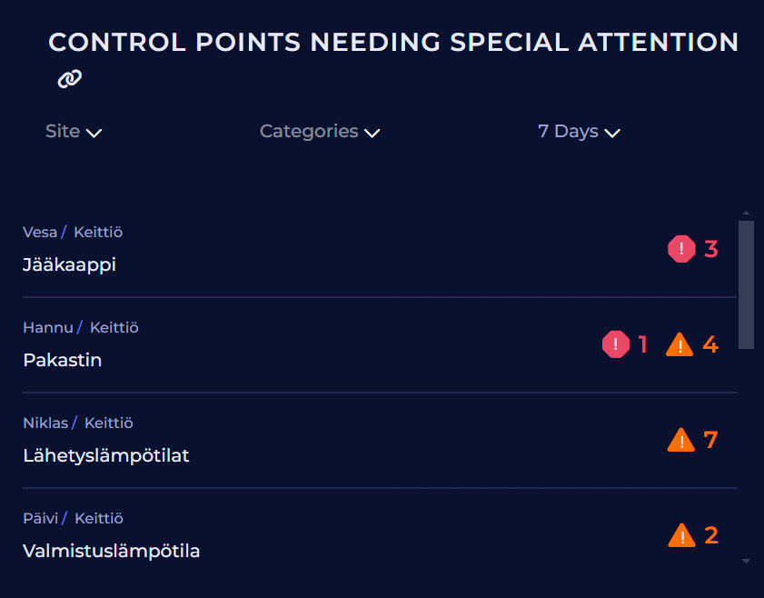Open the Jääkaappi control point
Screen dimensions: 764x598
click(69, 264)
